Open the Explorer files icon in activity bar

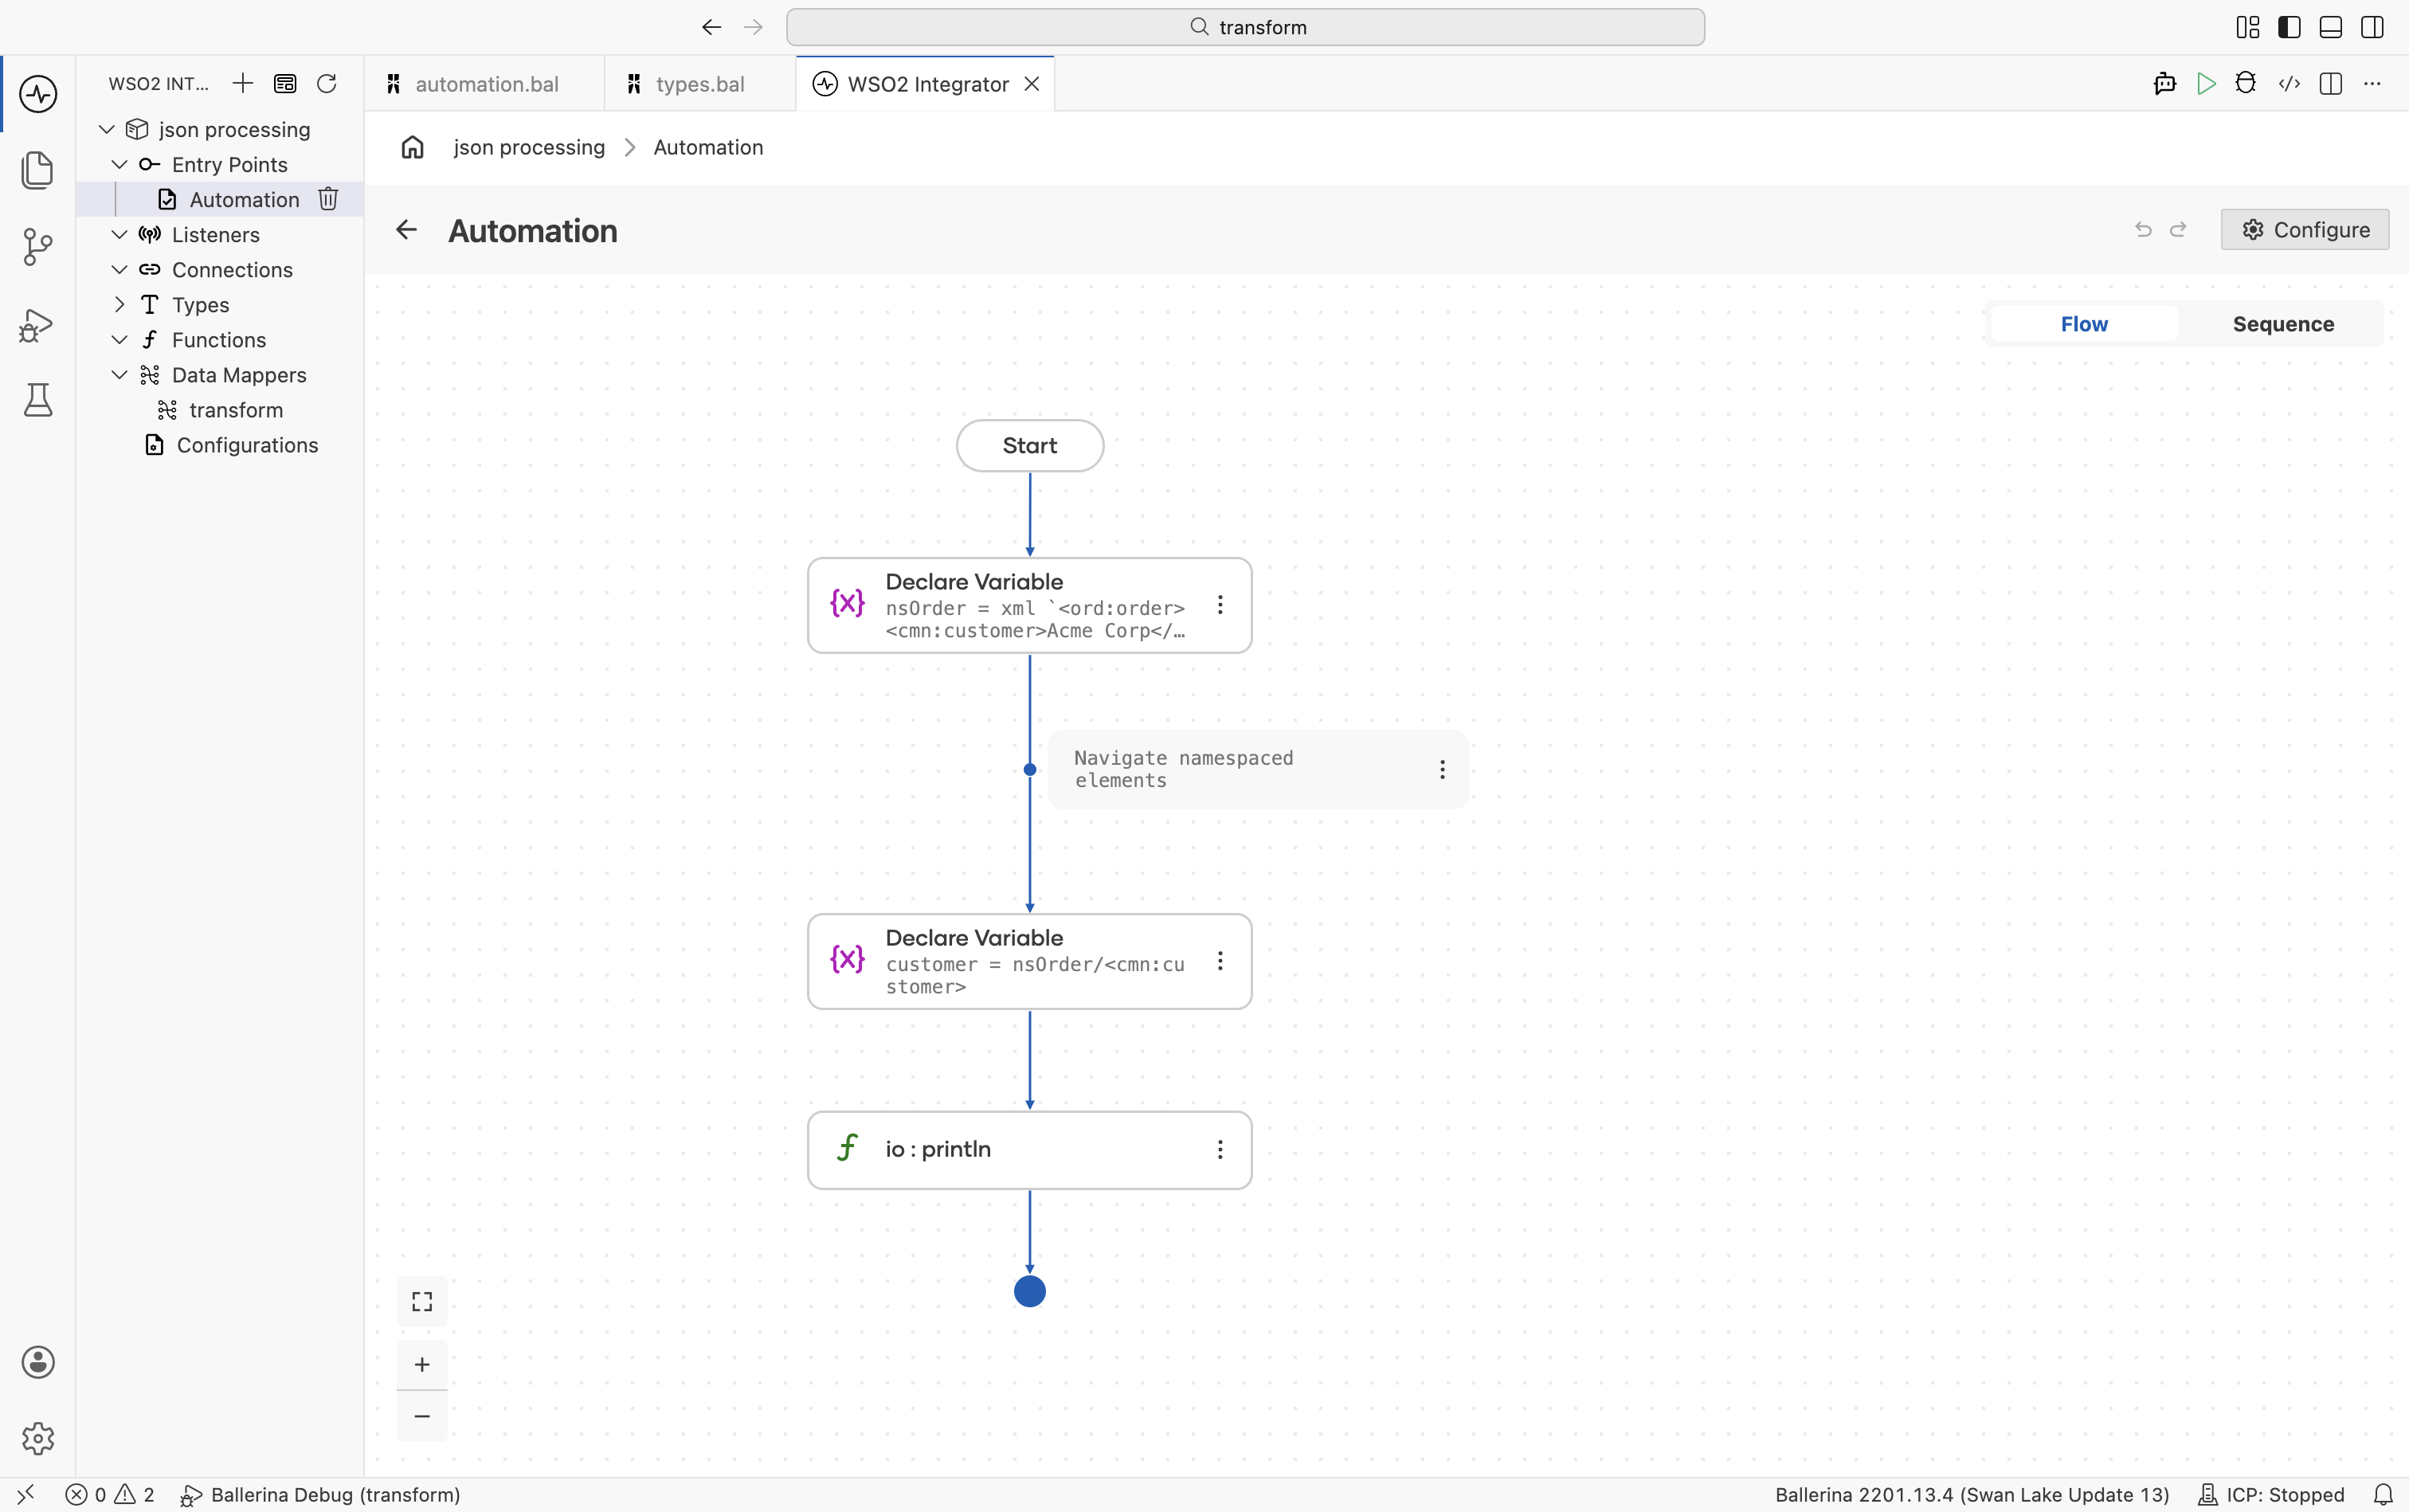38,170
